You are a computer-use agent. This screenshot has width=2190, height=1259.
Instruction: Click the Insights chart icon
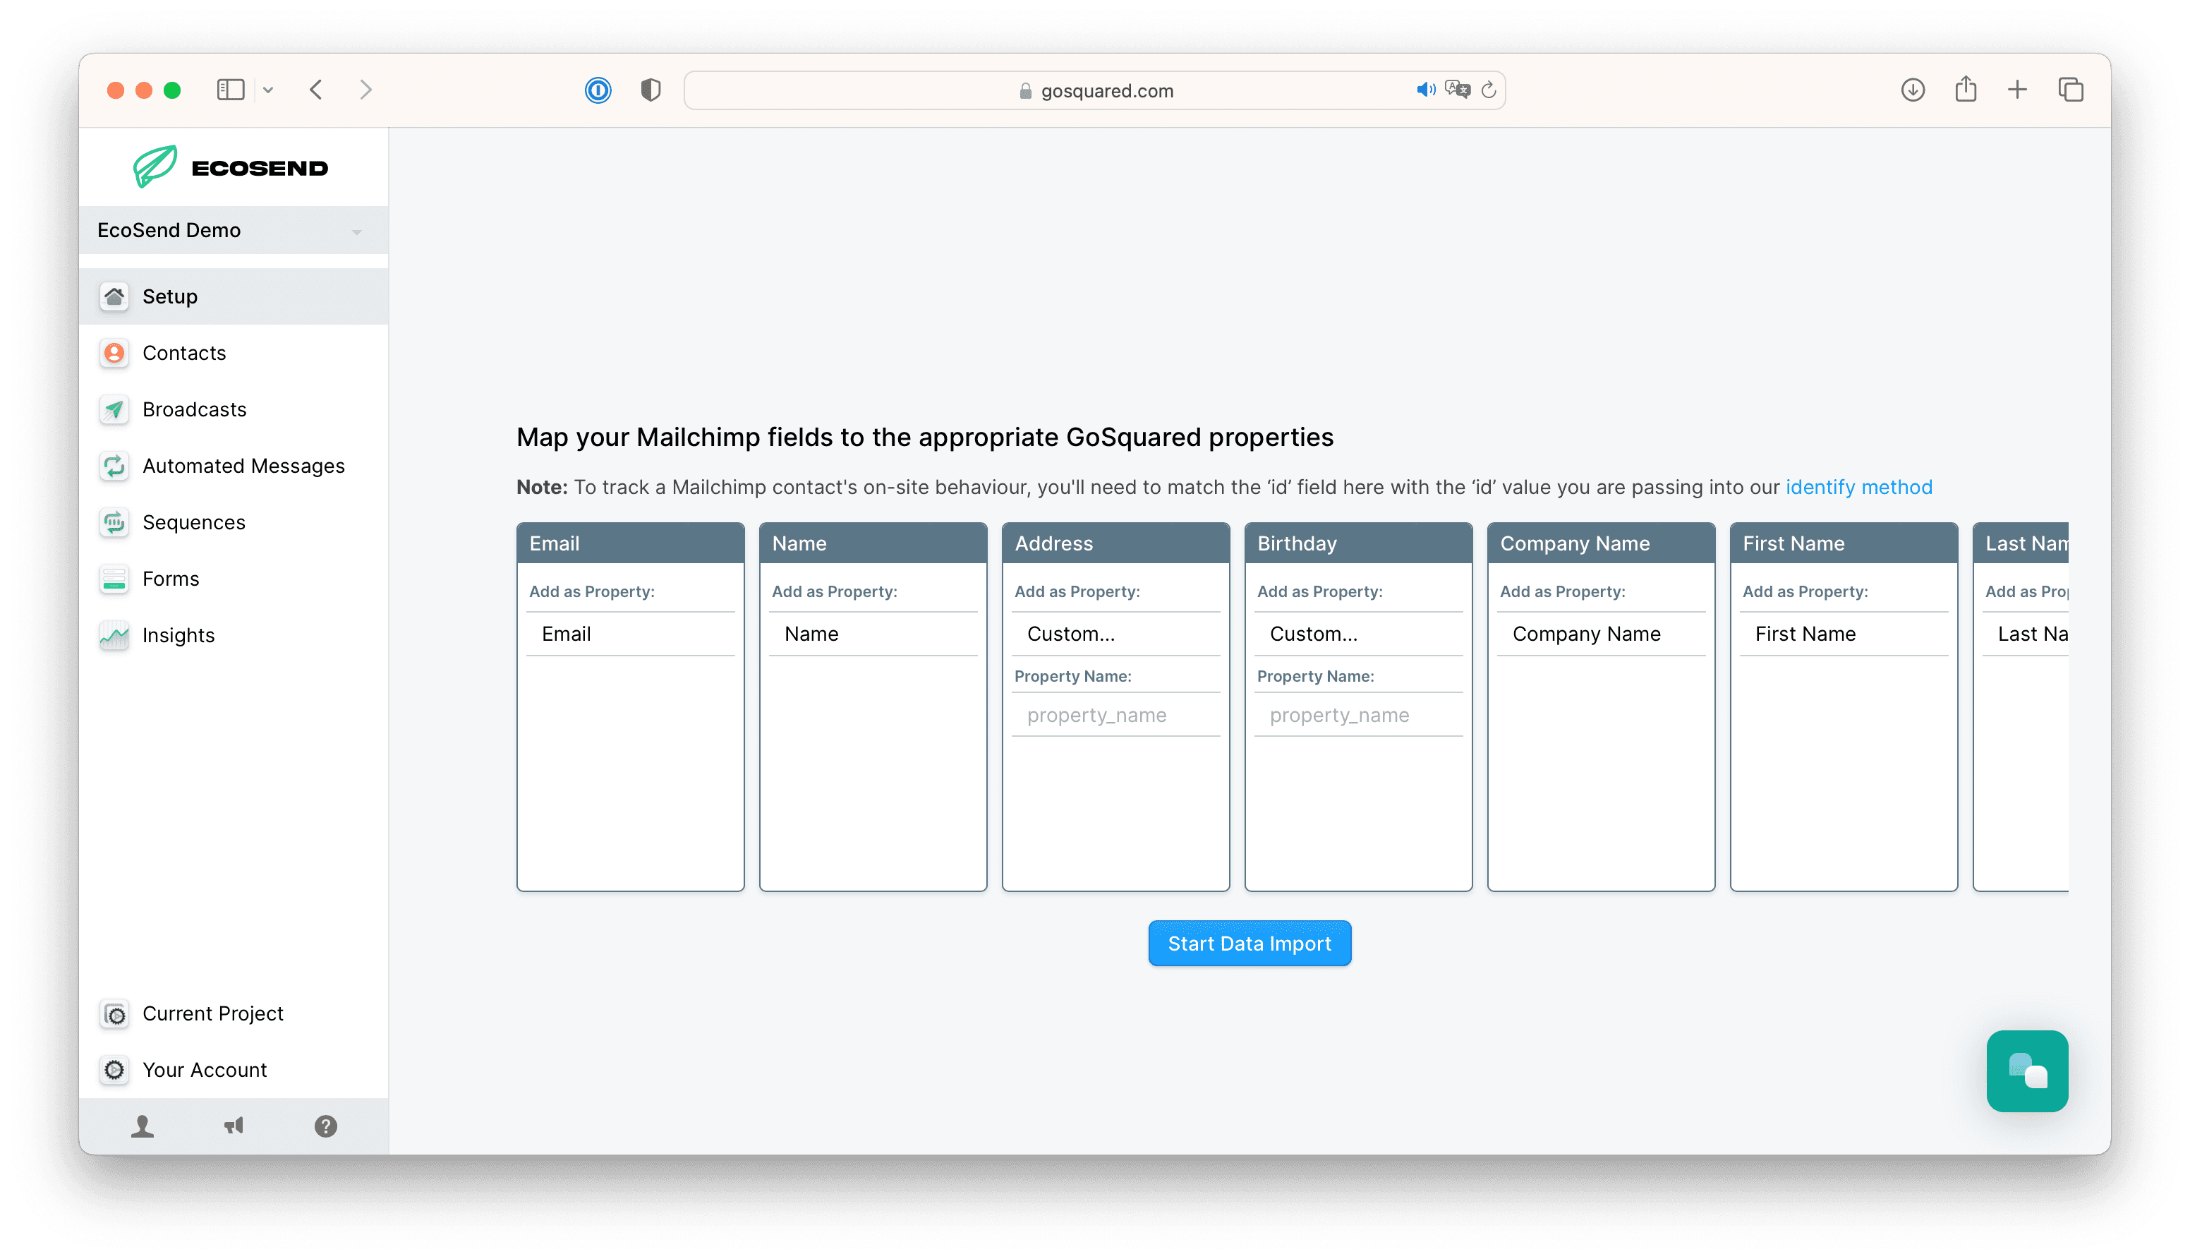(x=114, y=636)
